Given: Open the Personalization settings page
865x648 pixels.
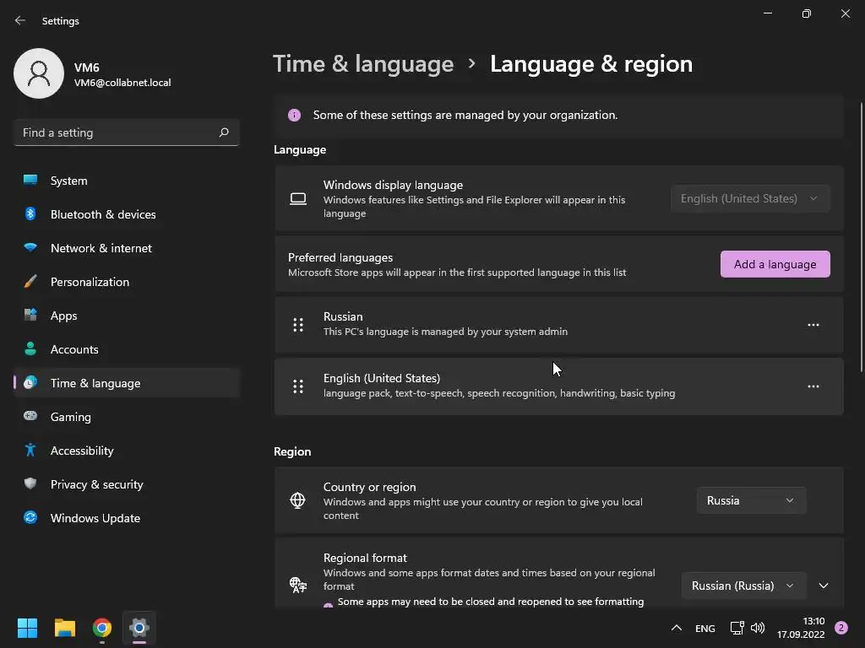Looking at the screenshot, I should 90,282.
